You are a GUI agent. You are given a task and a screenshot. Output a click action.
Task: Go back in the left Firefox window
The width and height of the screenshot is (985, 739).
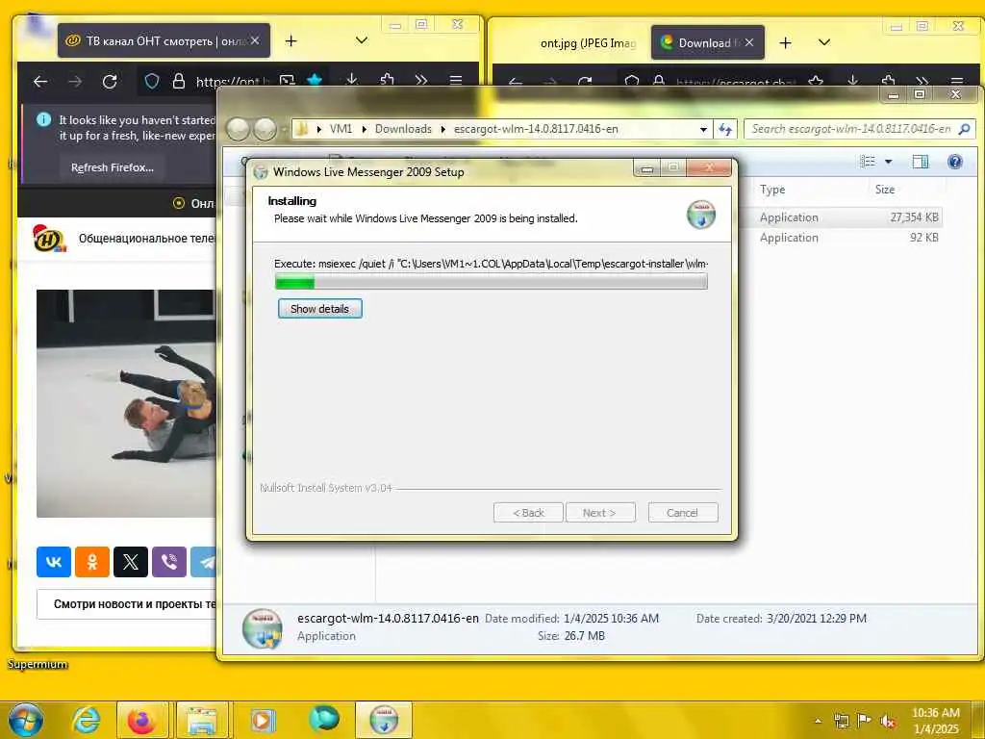40,82
